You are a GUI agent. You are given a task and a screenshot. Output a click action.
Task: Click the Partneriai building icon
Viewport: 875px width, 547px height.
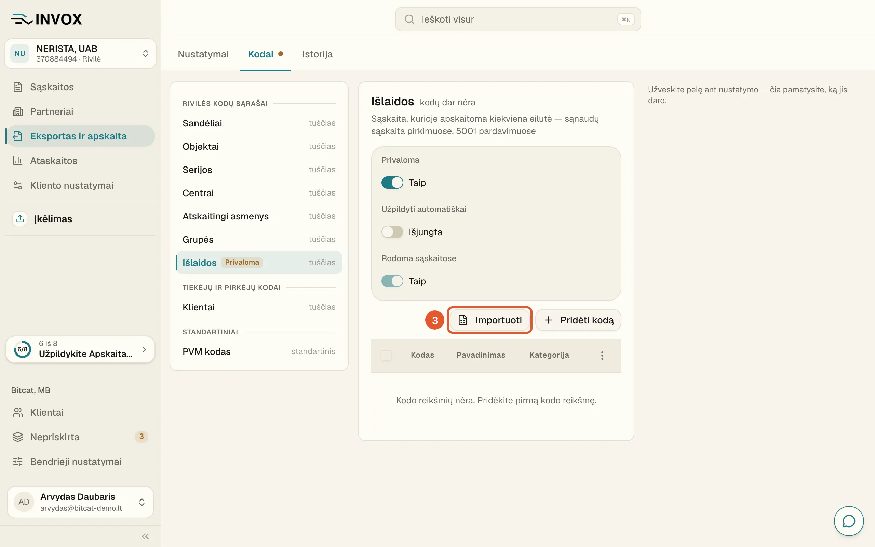(x=18, y=111)
